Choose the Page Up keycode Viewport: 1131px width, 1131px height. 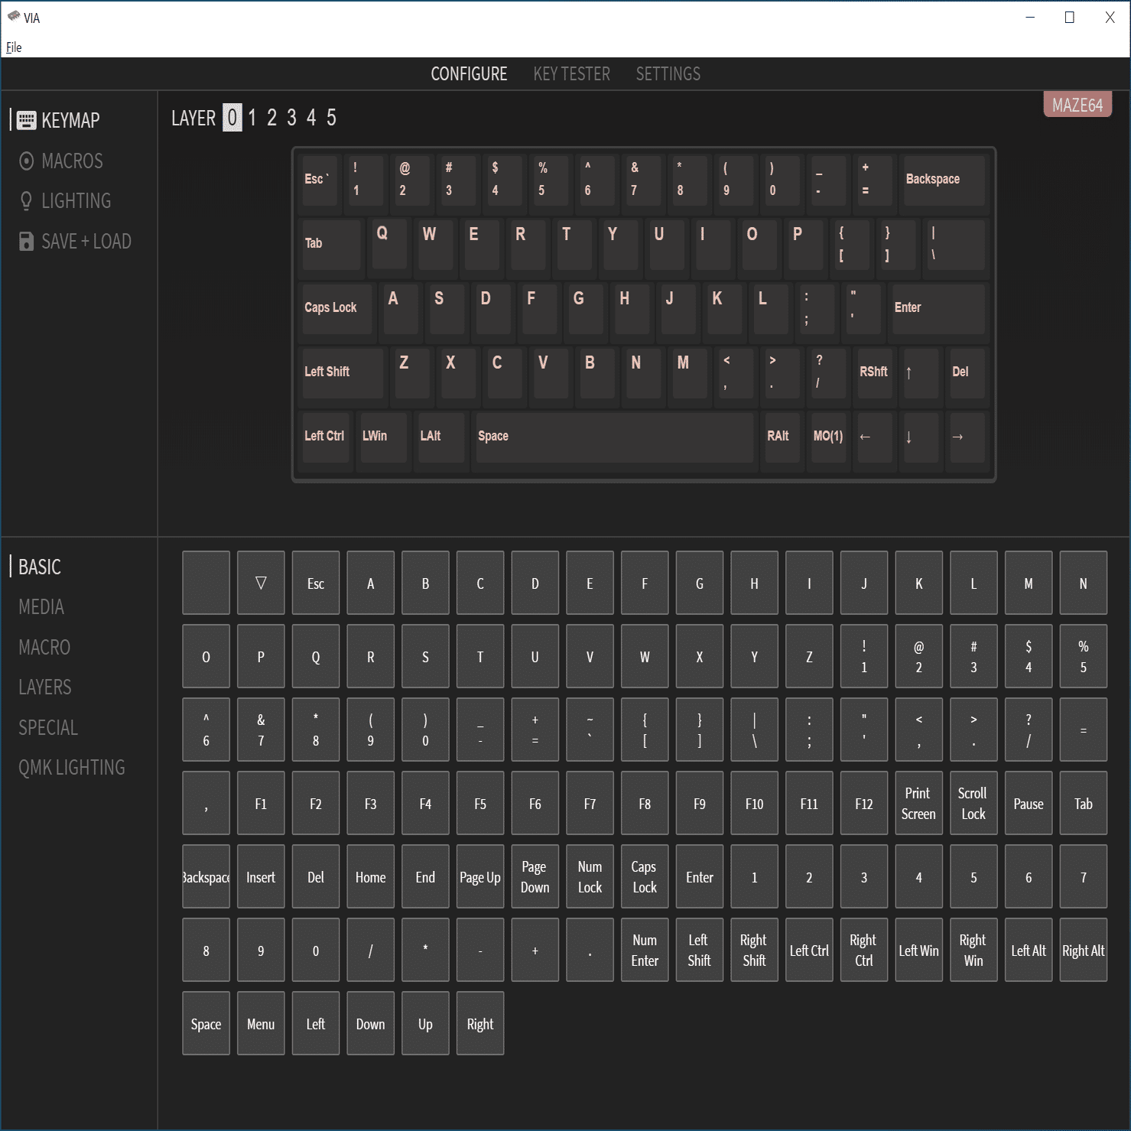[480, 876]
